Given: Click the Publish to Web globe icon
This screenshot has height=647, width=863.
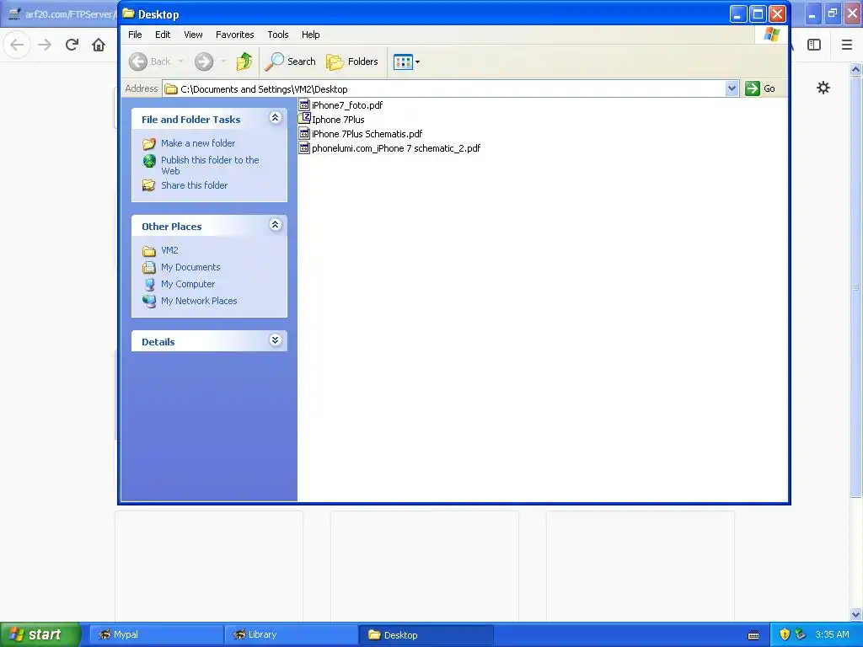Looking at the screenshot, I should 149,161.
